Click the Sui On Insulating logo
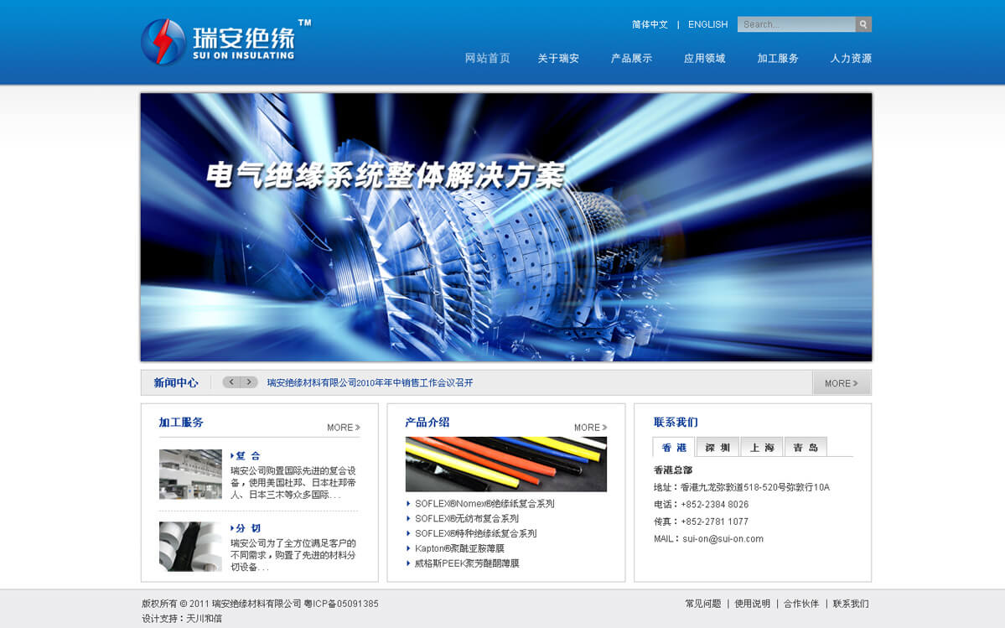1005x628 pixels. click(x=224, y=41)
